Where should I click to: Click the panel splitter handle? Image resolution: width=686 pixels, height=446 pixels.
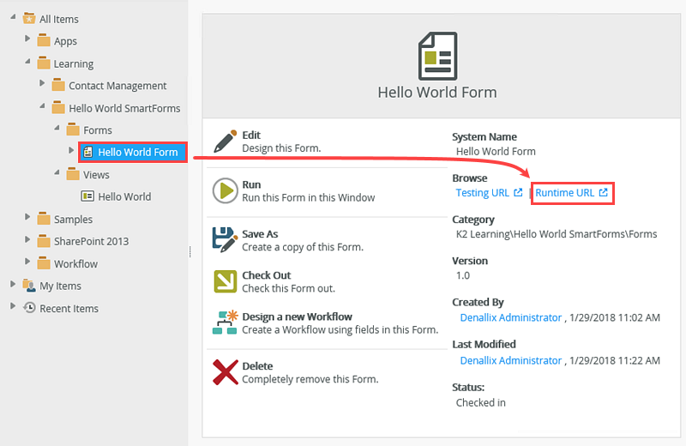[x=190, y=251]
